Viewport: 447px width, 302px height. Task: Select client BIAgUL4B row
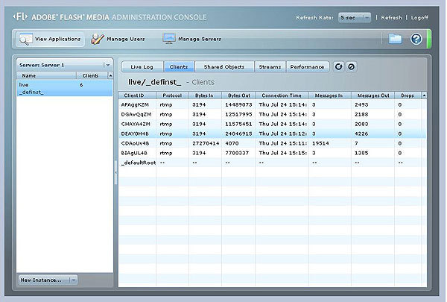(272, 153)
